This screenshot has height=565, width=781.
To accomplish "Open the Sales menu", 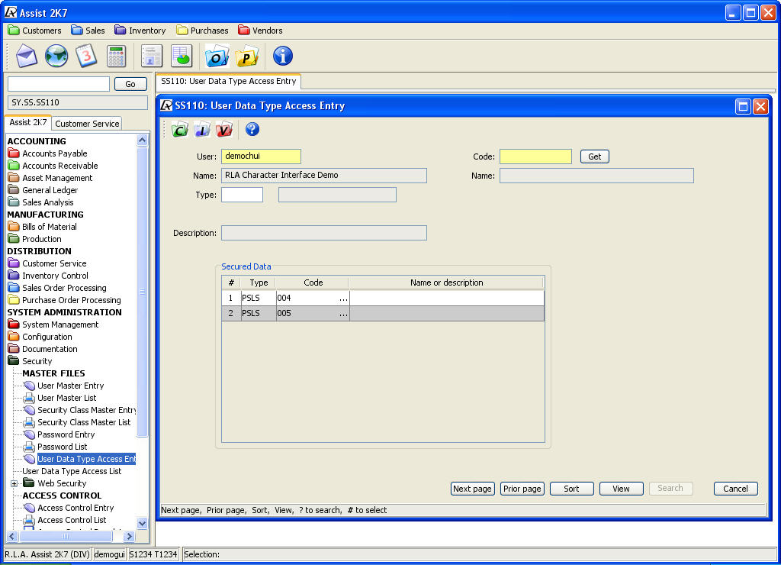I will pyautogui.click(x=88, y=31).
